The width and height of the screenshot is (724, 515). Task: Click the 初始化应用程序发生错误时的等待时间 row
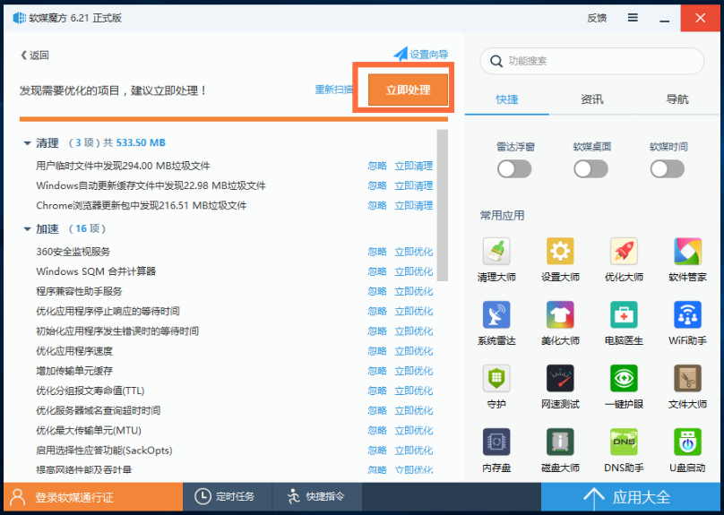235,330
